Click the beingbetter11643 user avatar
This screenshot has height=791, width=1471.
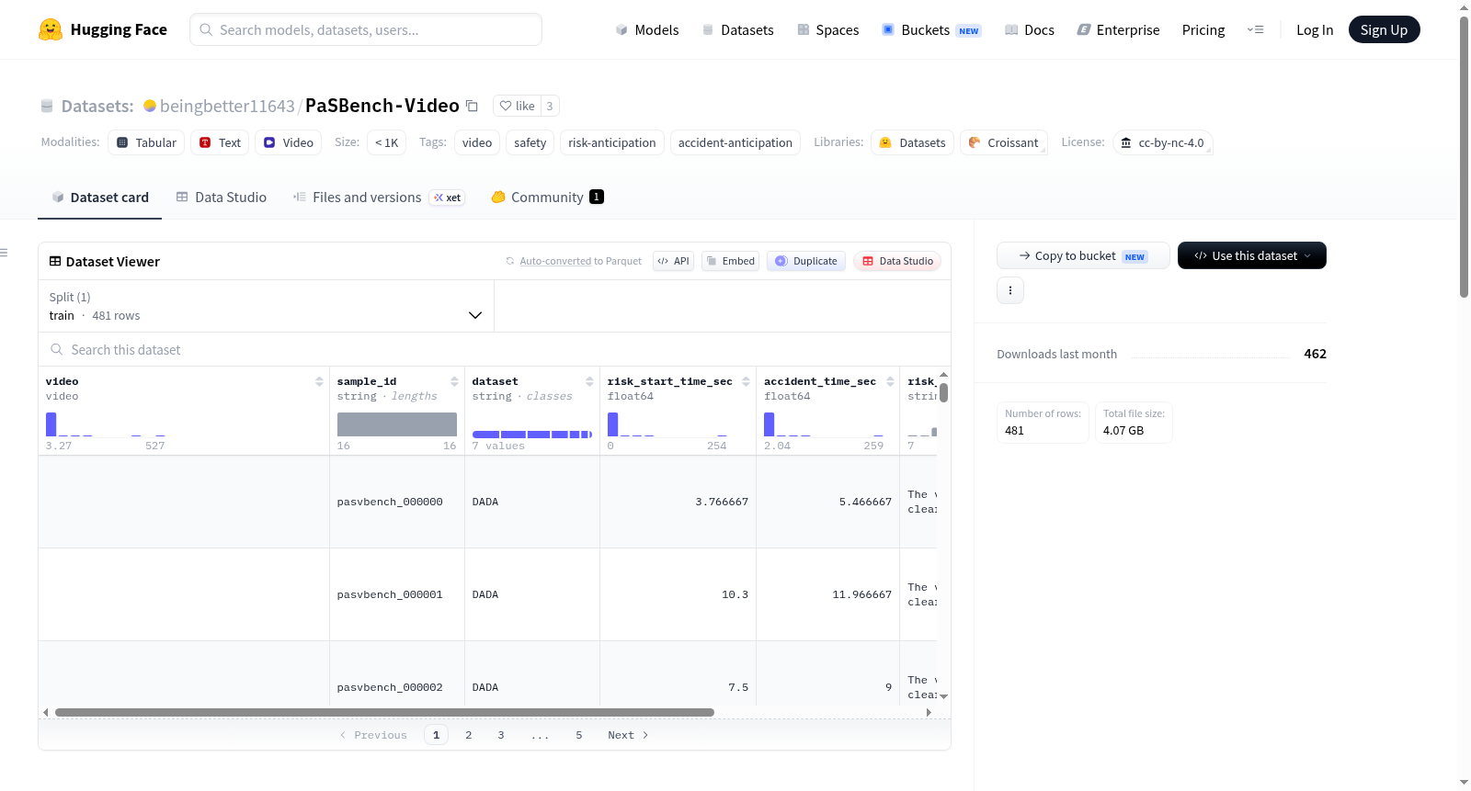150,106
